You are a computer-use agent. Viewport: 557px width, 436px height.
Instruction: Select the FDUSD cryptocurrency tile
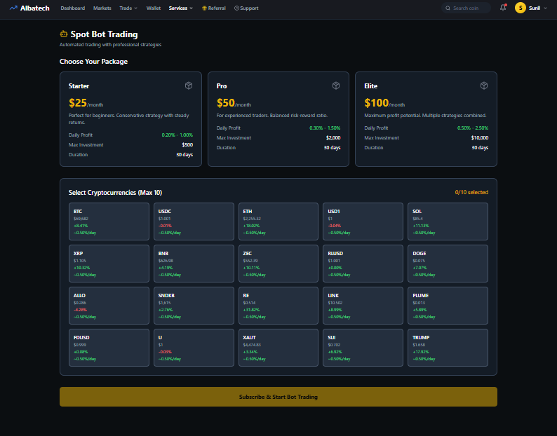point(109,348)
